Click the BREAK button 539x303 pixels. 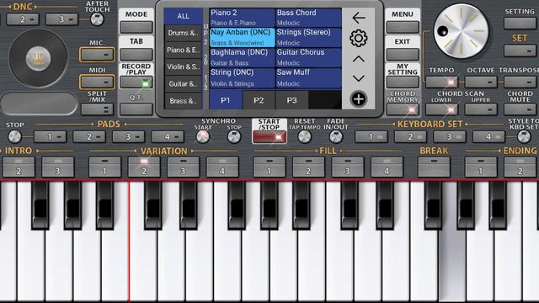[434, 167]
